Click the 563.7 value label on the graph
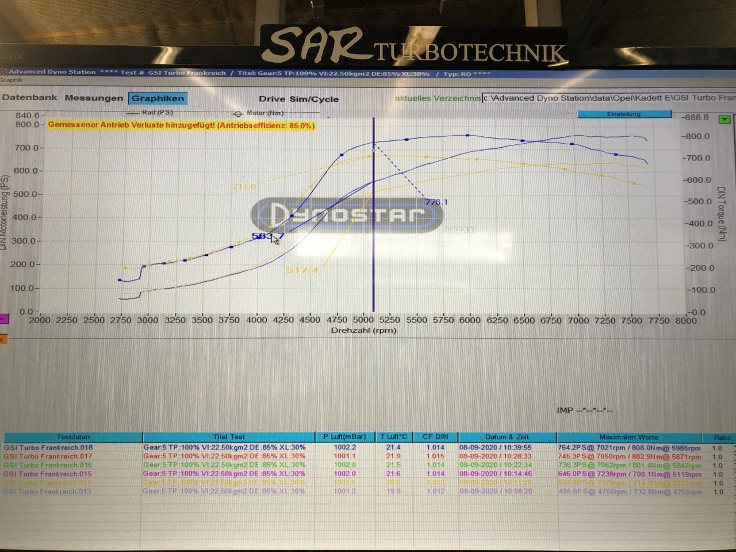This screenshot has height=552, width=736. point(267,236)
